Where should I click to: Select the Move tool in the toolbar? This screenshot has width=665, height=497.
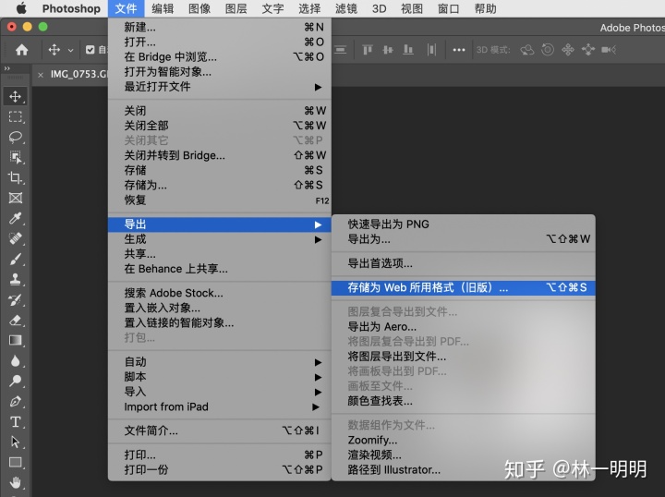(16, 97)
